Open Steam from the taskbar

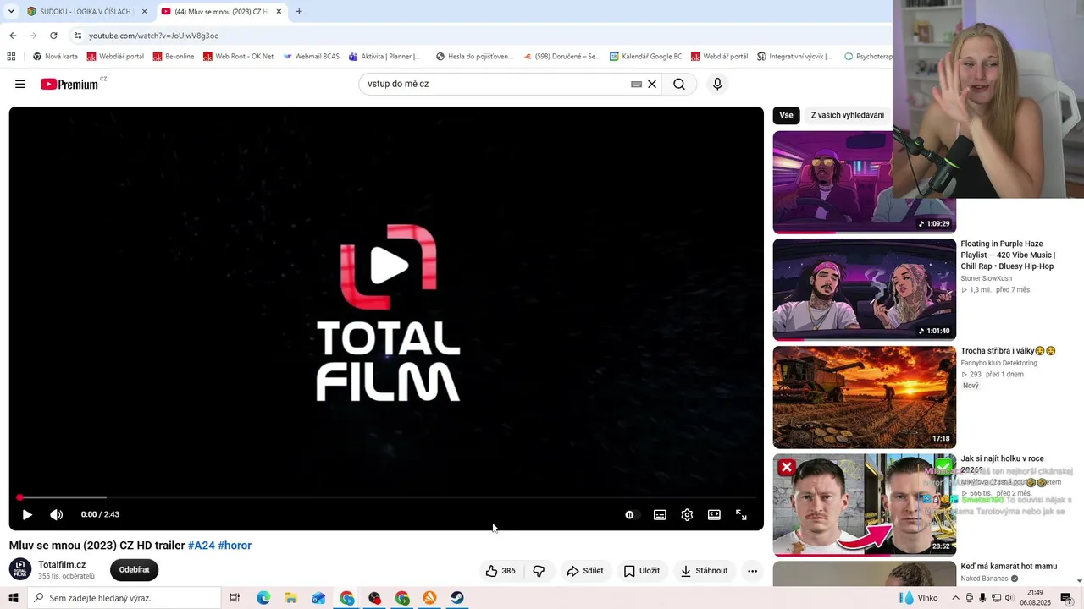457,598
